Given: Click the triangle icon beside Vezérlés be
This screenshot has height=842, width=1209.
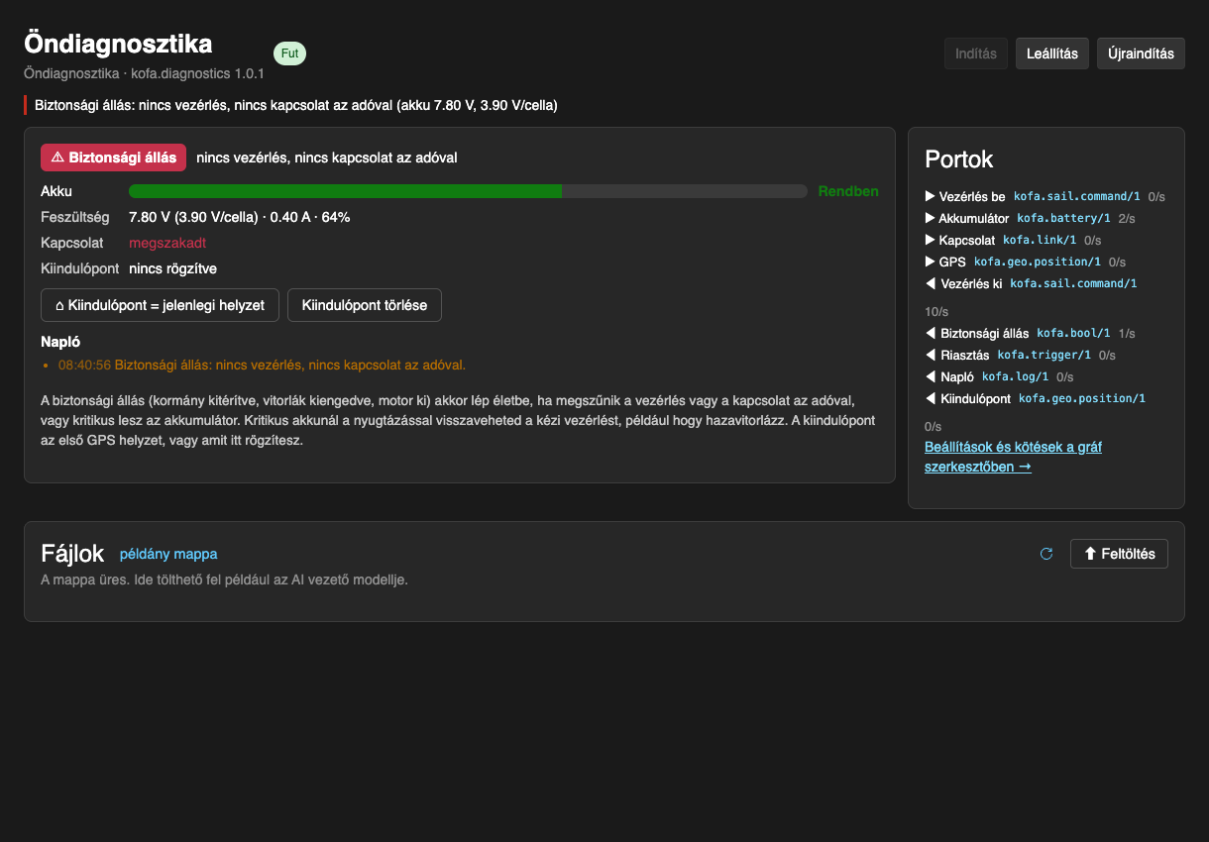Looking at the screenshot, I should point(930,196).
